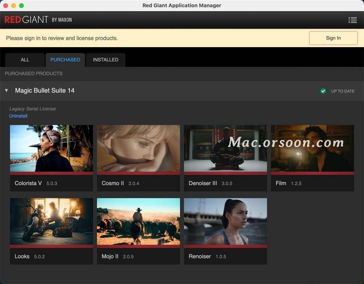Select the Cosmo II product image

(x=138, y=148)
